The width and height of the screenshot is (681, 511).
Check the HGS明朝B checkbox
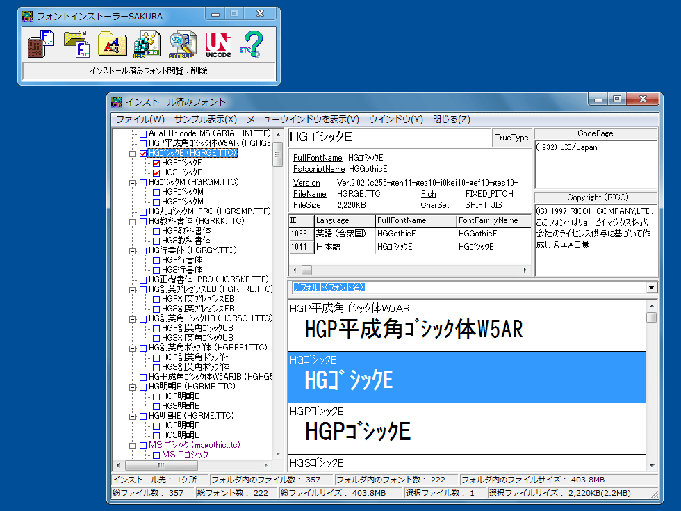pos(156,406)
